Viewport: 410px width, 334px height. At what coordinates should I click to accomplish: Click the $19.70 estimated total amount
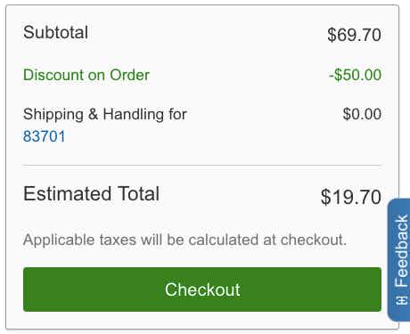pos(351,197)
